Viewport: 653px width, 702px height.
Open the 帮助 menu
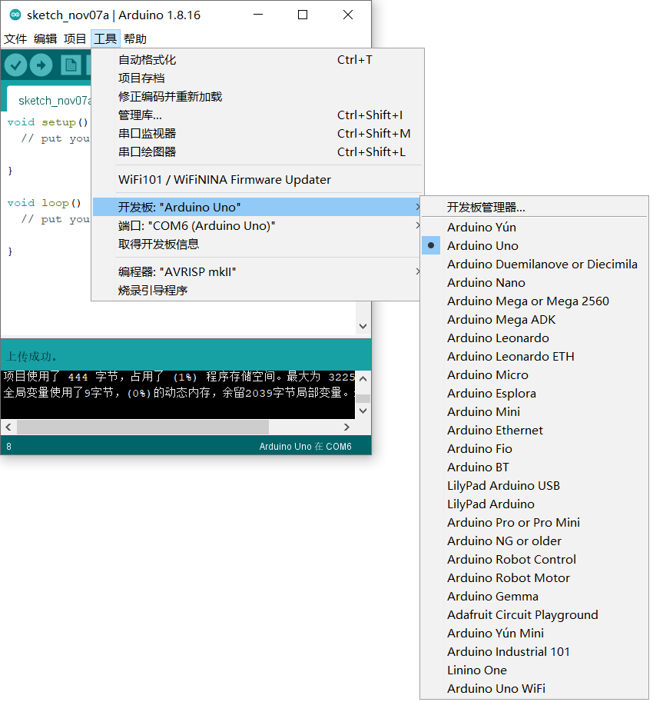(x=135, y=39)
